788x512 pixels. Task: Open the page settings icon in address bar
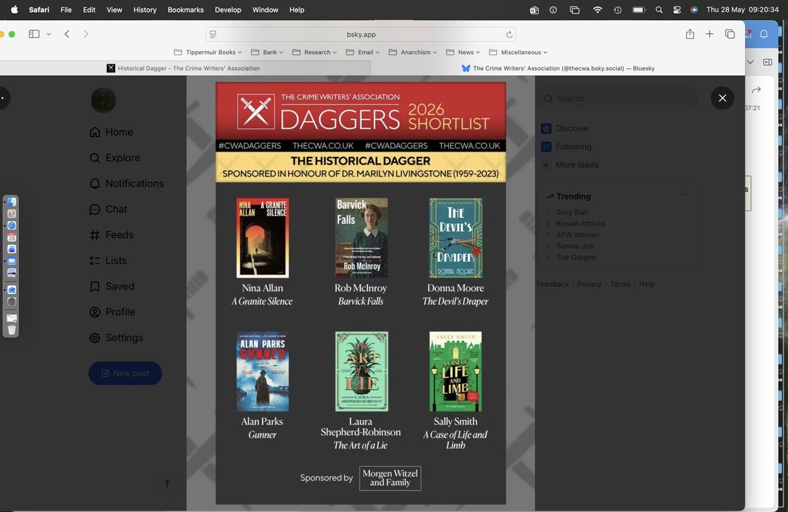pos(213,34)
